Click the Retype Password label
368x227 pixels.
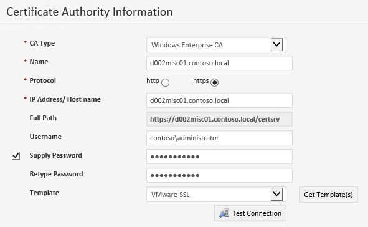(x=56, y=174)
